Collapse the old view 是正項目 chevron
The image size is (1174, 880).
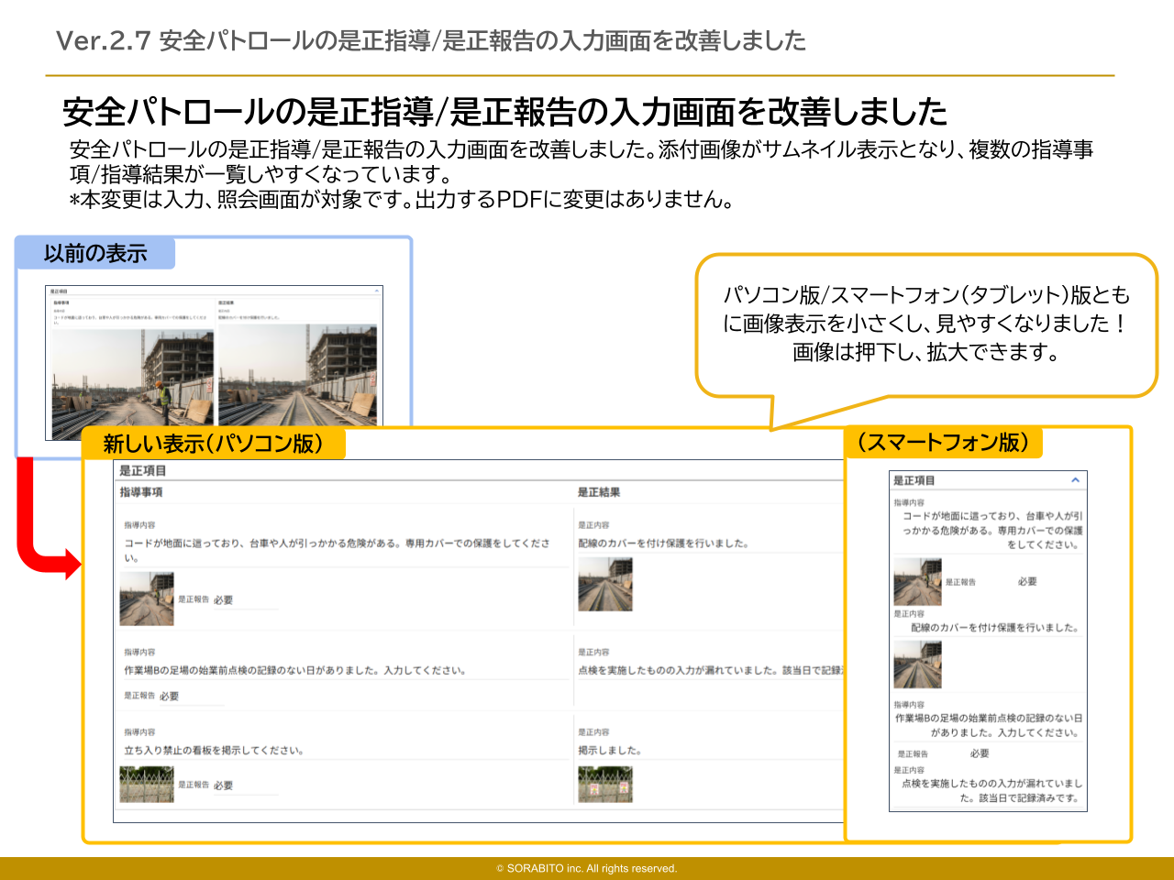point(377,291)
